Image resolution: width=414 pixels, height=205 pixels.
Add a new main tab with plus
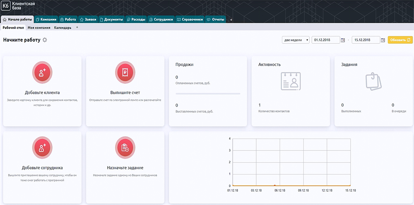tap(231, 20)
